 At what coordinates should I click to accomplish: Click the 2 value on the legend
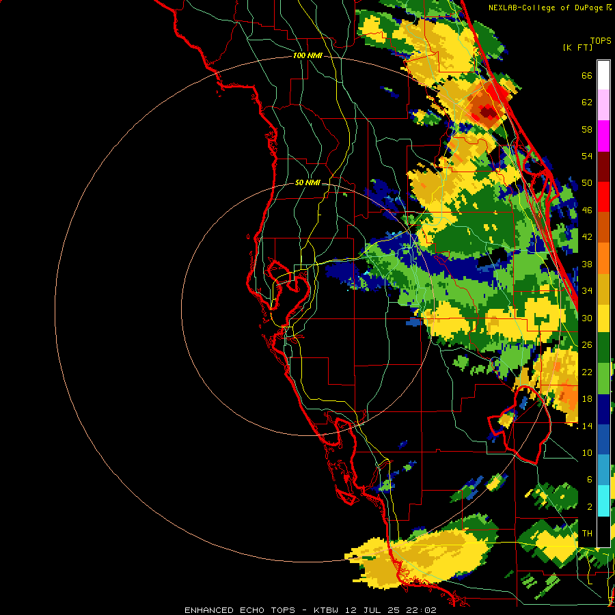click(589, 507)
